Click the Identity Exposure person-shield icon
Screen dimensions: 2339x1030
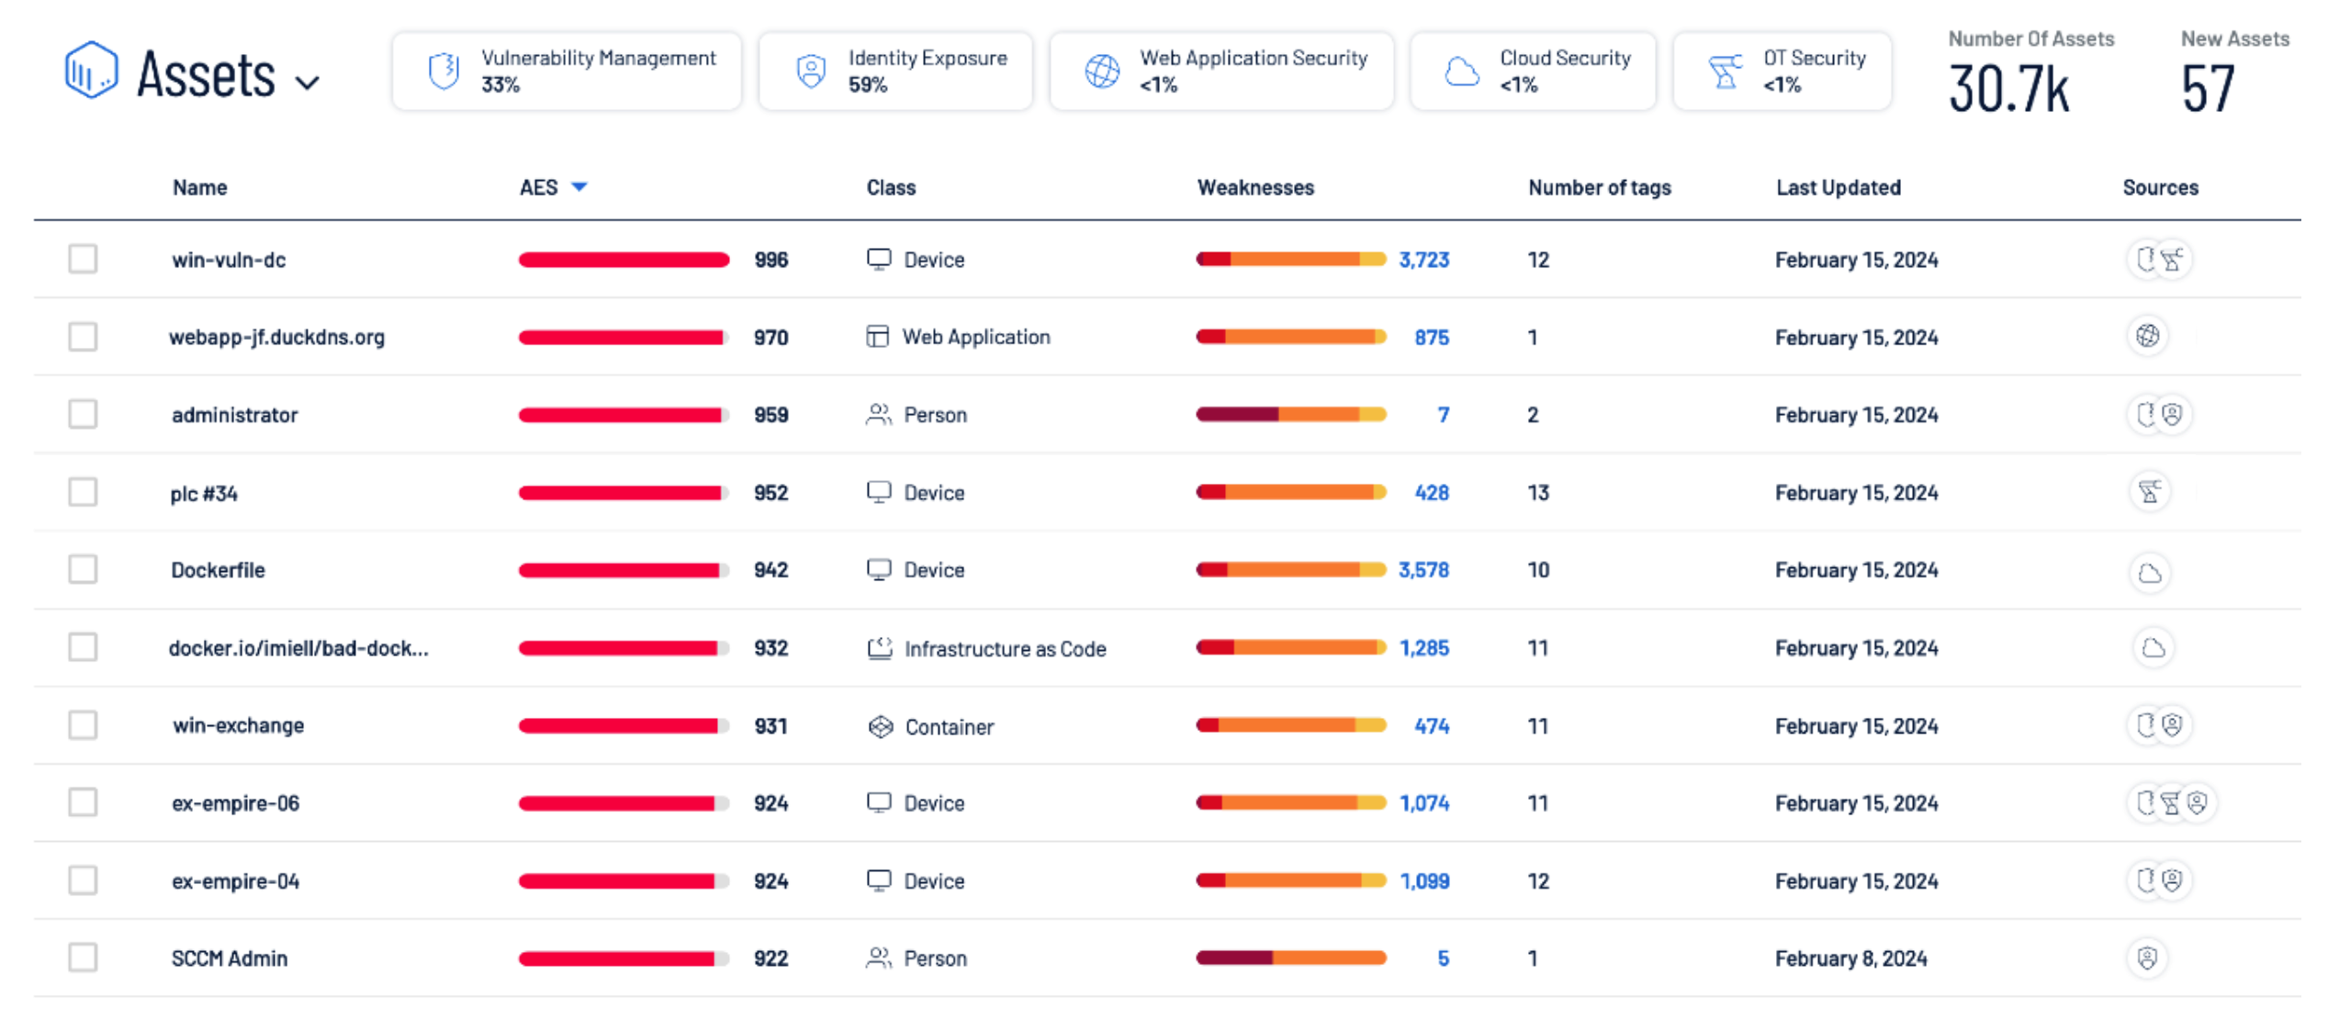[811, 71]
